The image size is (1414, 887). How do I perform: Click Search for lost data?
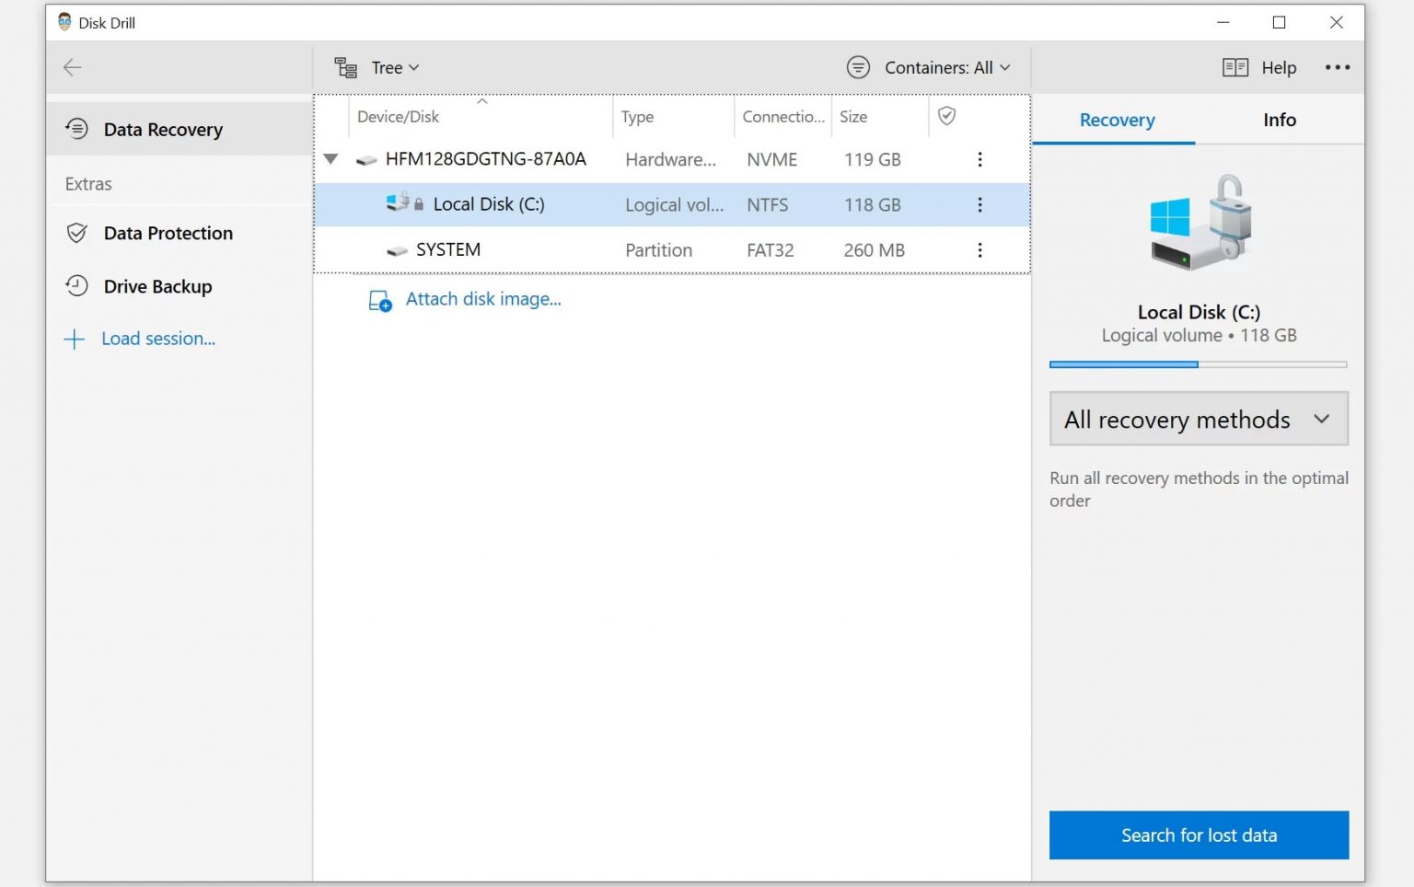(x=1198, y=835)
